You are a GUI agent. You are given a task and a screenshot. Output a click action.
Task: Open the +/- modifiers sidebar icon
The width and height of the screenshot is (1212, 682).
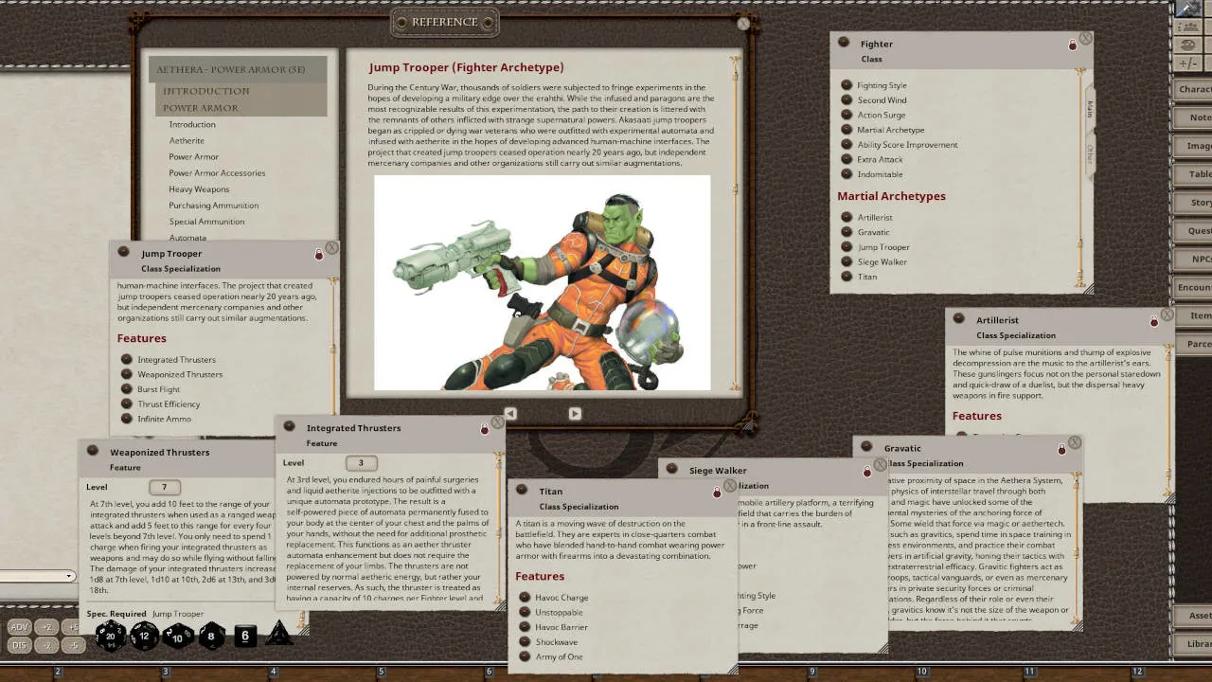click(1187, 63)
